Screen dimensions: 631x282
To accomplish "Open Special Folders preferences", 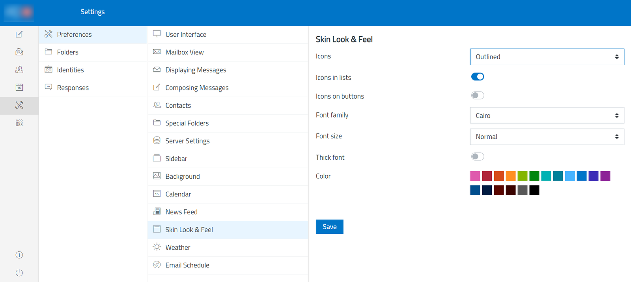I will (x=228, y=123).
